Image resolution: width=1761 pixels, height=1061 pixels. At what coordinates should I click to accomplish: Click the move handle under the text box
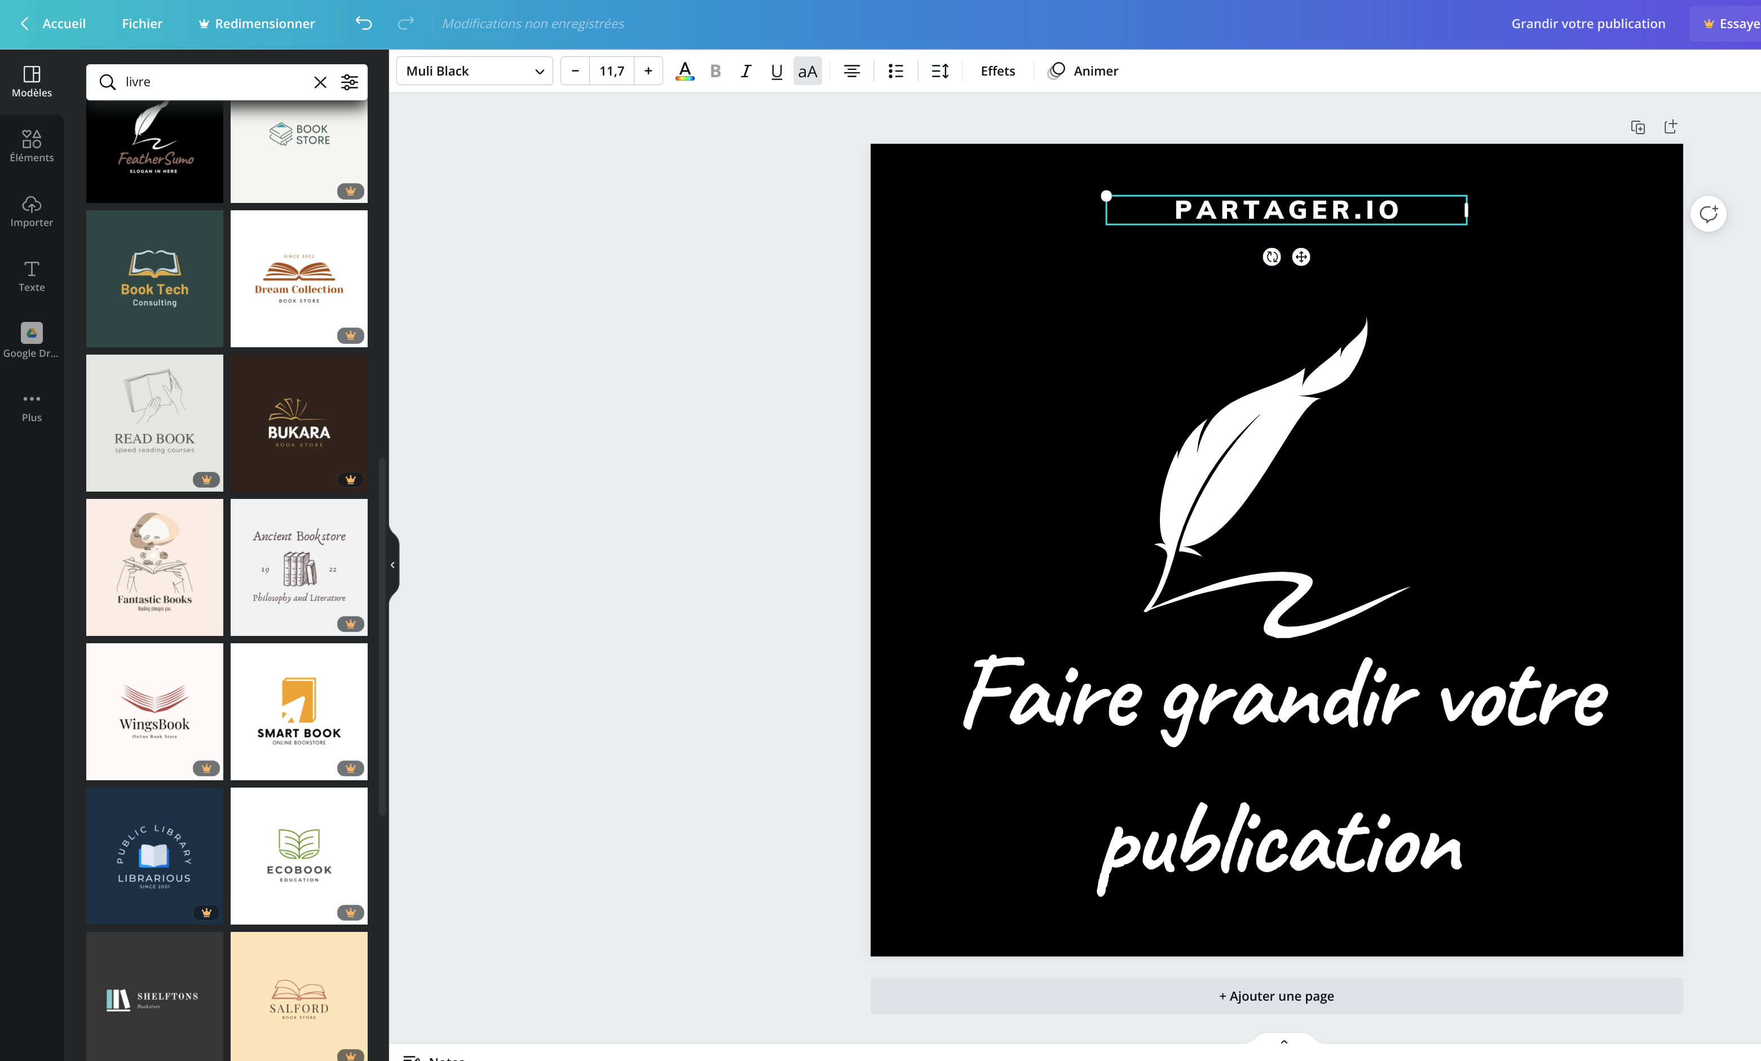pos(1301,257)
